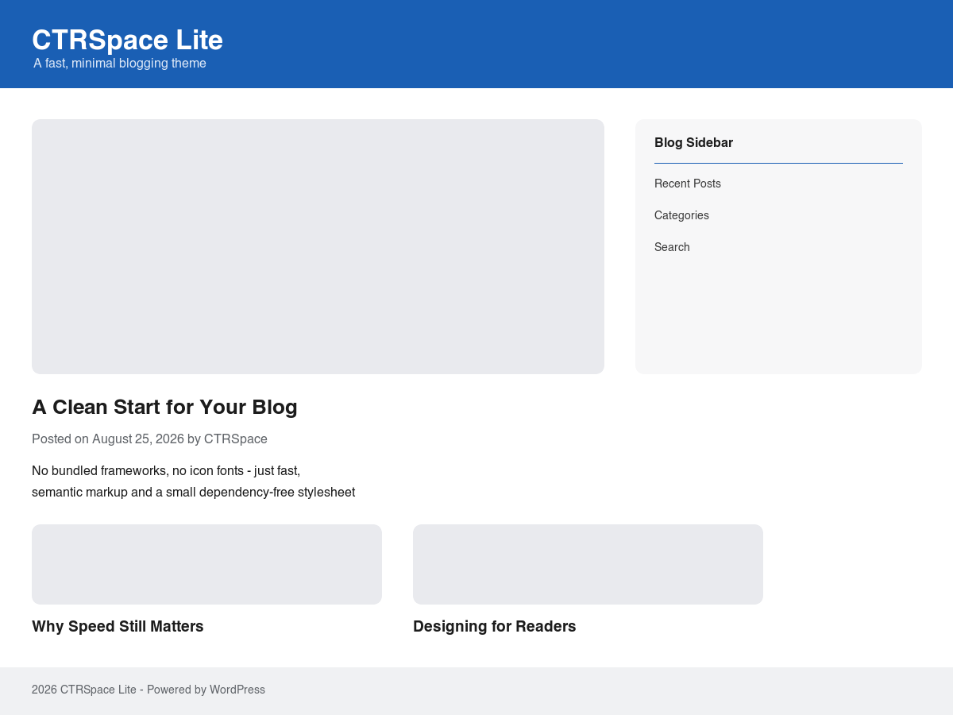Click the excerpt line 'No bundled frameworks, no icon fonts'

click(x=166, y=470)
